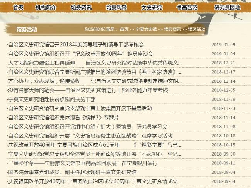The width and height of the screenshot is (251, 188).
Task: Open 研究员园地 in the navigation bar
Action: click(x=227, y=7)
